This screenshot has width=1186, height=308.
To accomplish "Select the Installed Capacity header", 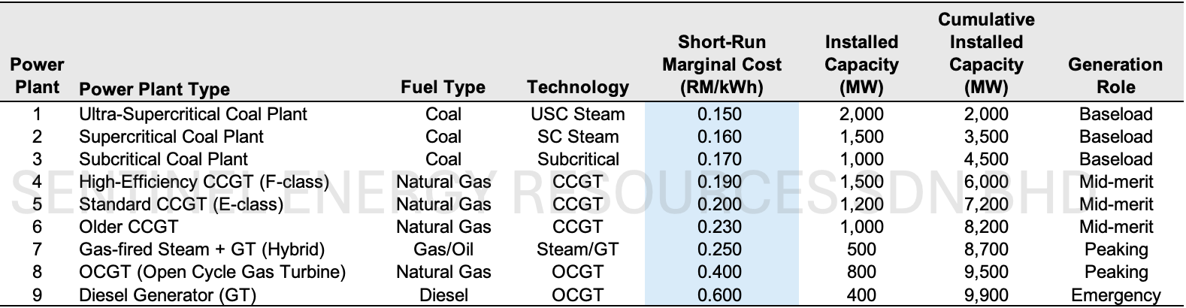I will [861, 65].
